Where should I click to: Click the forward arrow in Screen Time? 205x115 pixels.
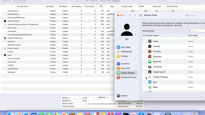tap(135, 15)
